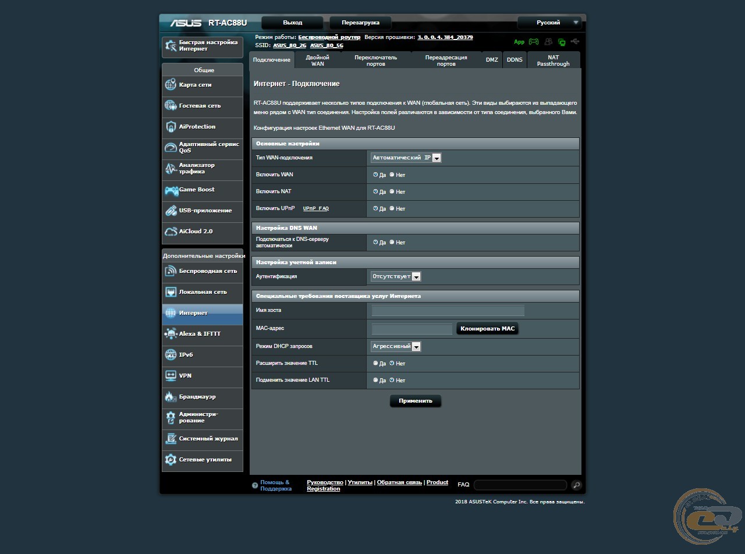Select Да for Включить UPnP
The width and height of the screenshot is (745, 554).
(x=375, y=208)
